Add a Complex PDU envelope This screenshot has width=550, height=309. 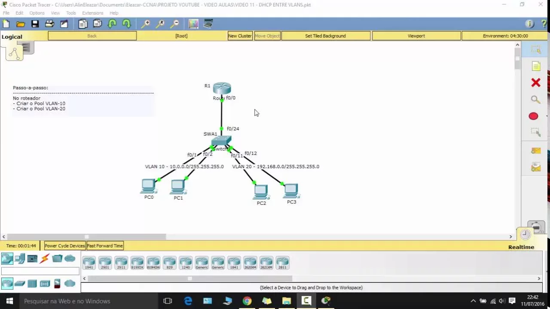535,167
